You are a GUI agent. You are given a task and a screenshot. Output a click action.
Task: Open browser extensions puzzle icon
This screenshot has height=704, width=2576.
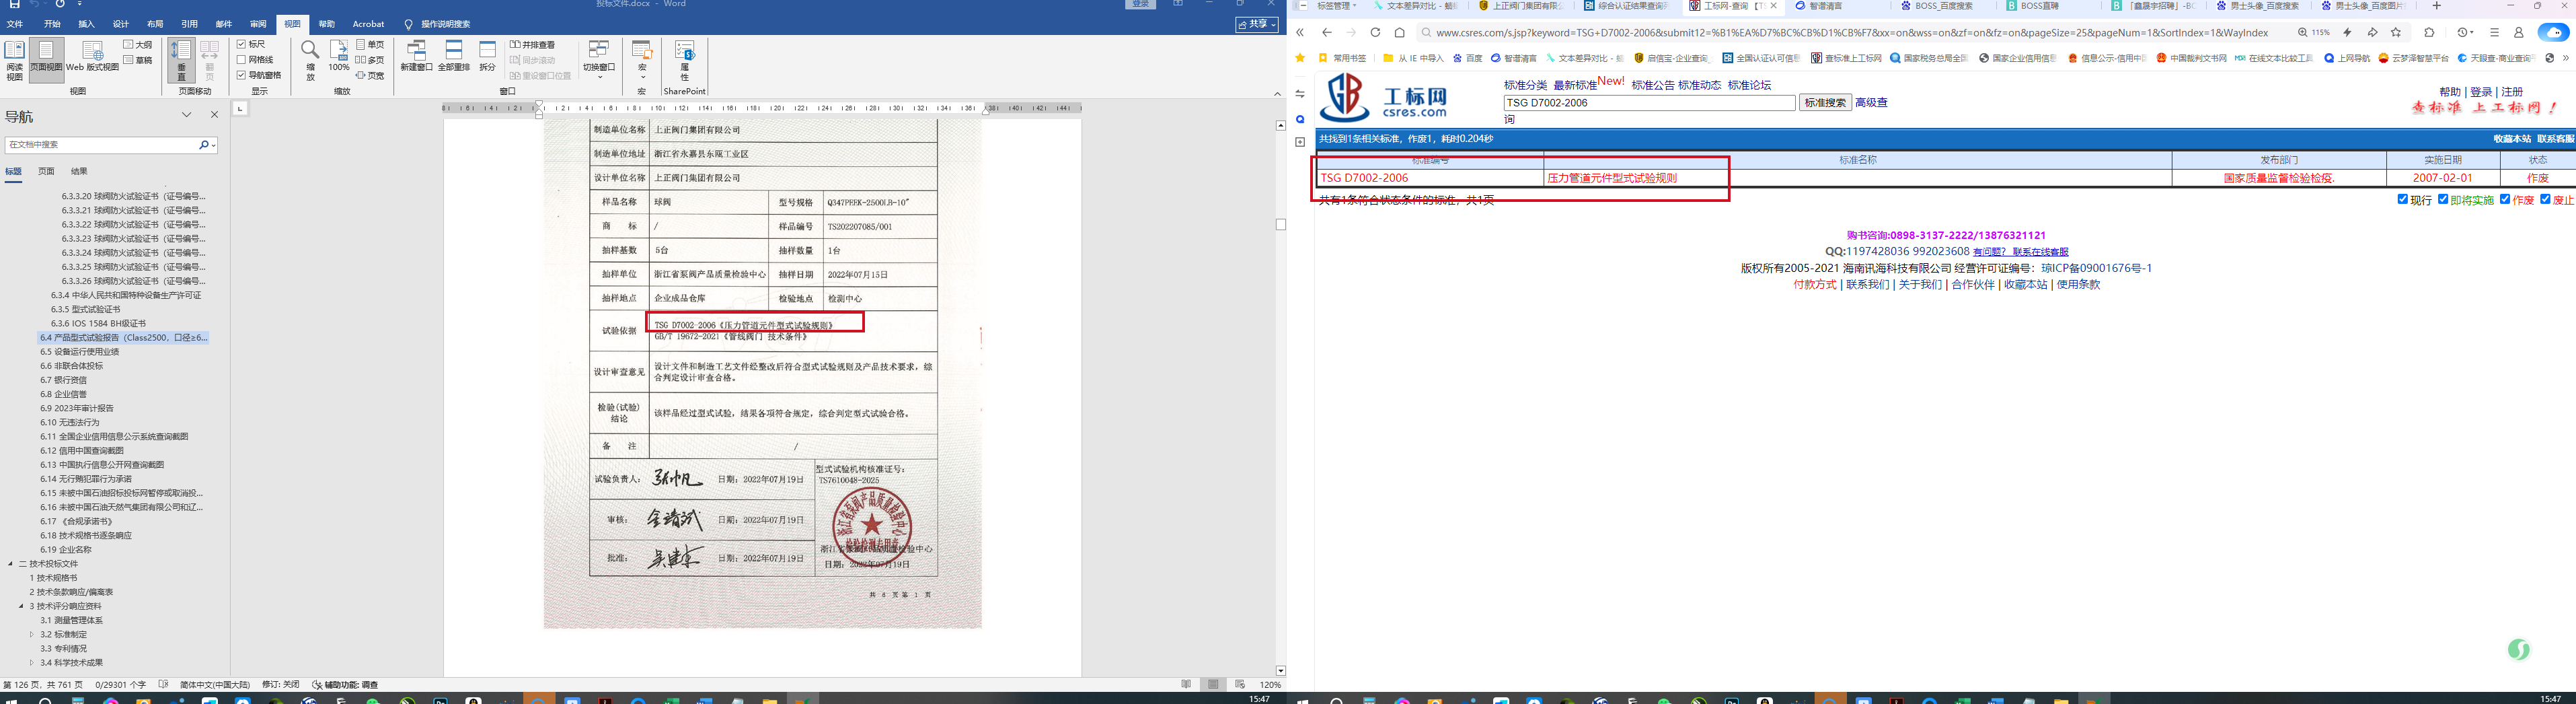coord(2429,32)
